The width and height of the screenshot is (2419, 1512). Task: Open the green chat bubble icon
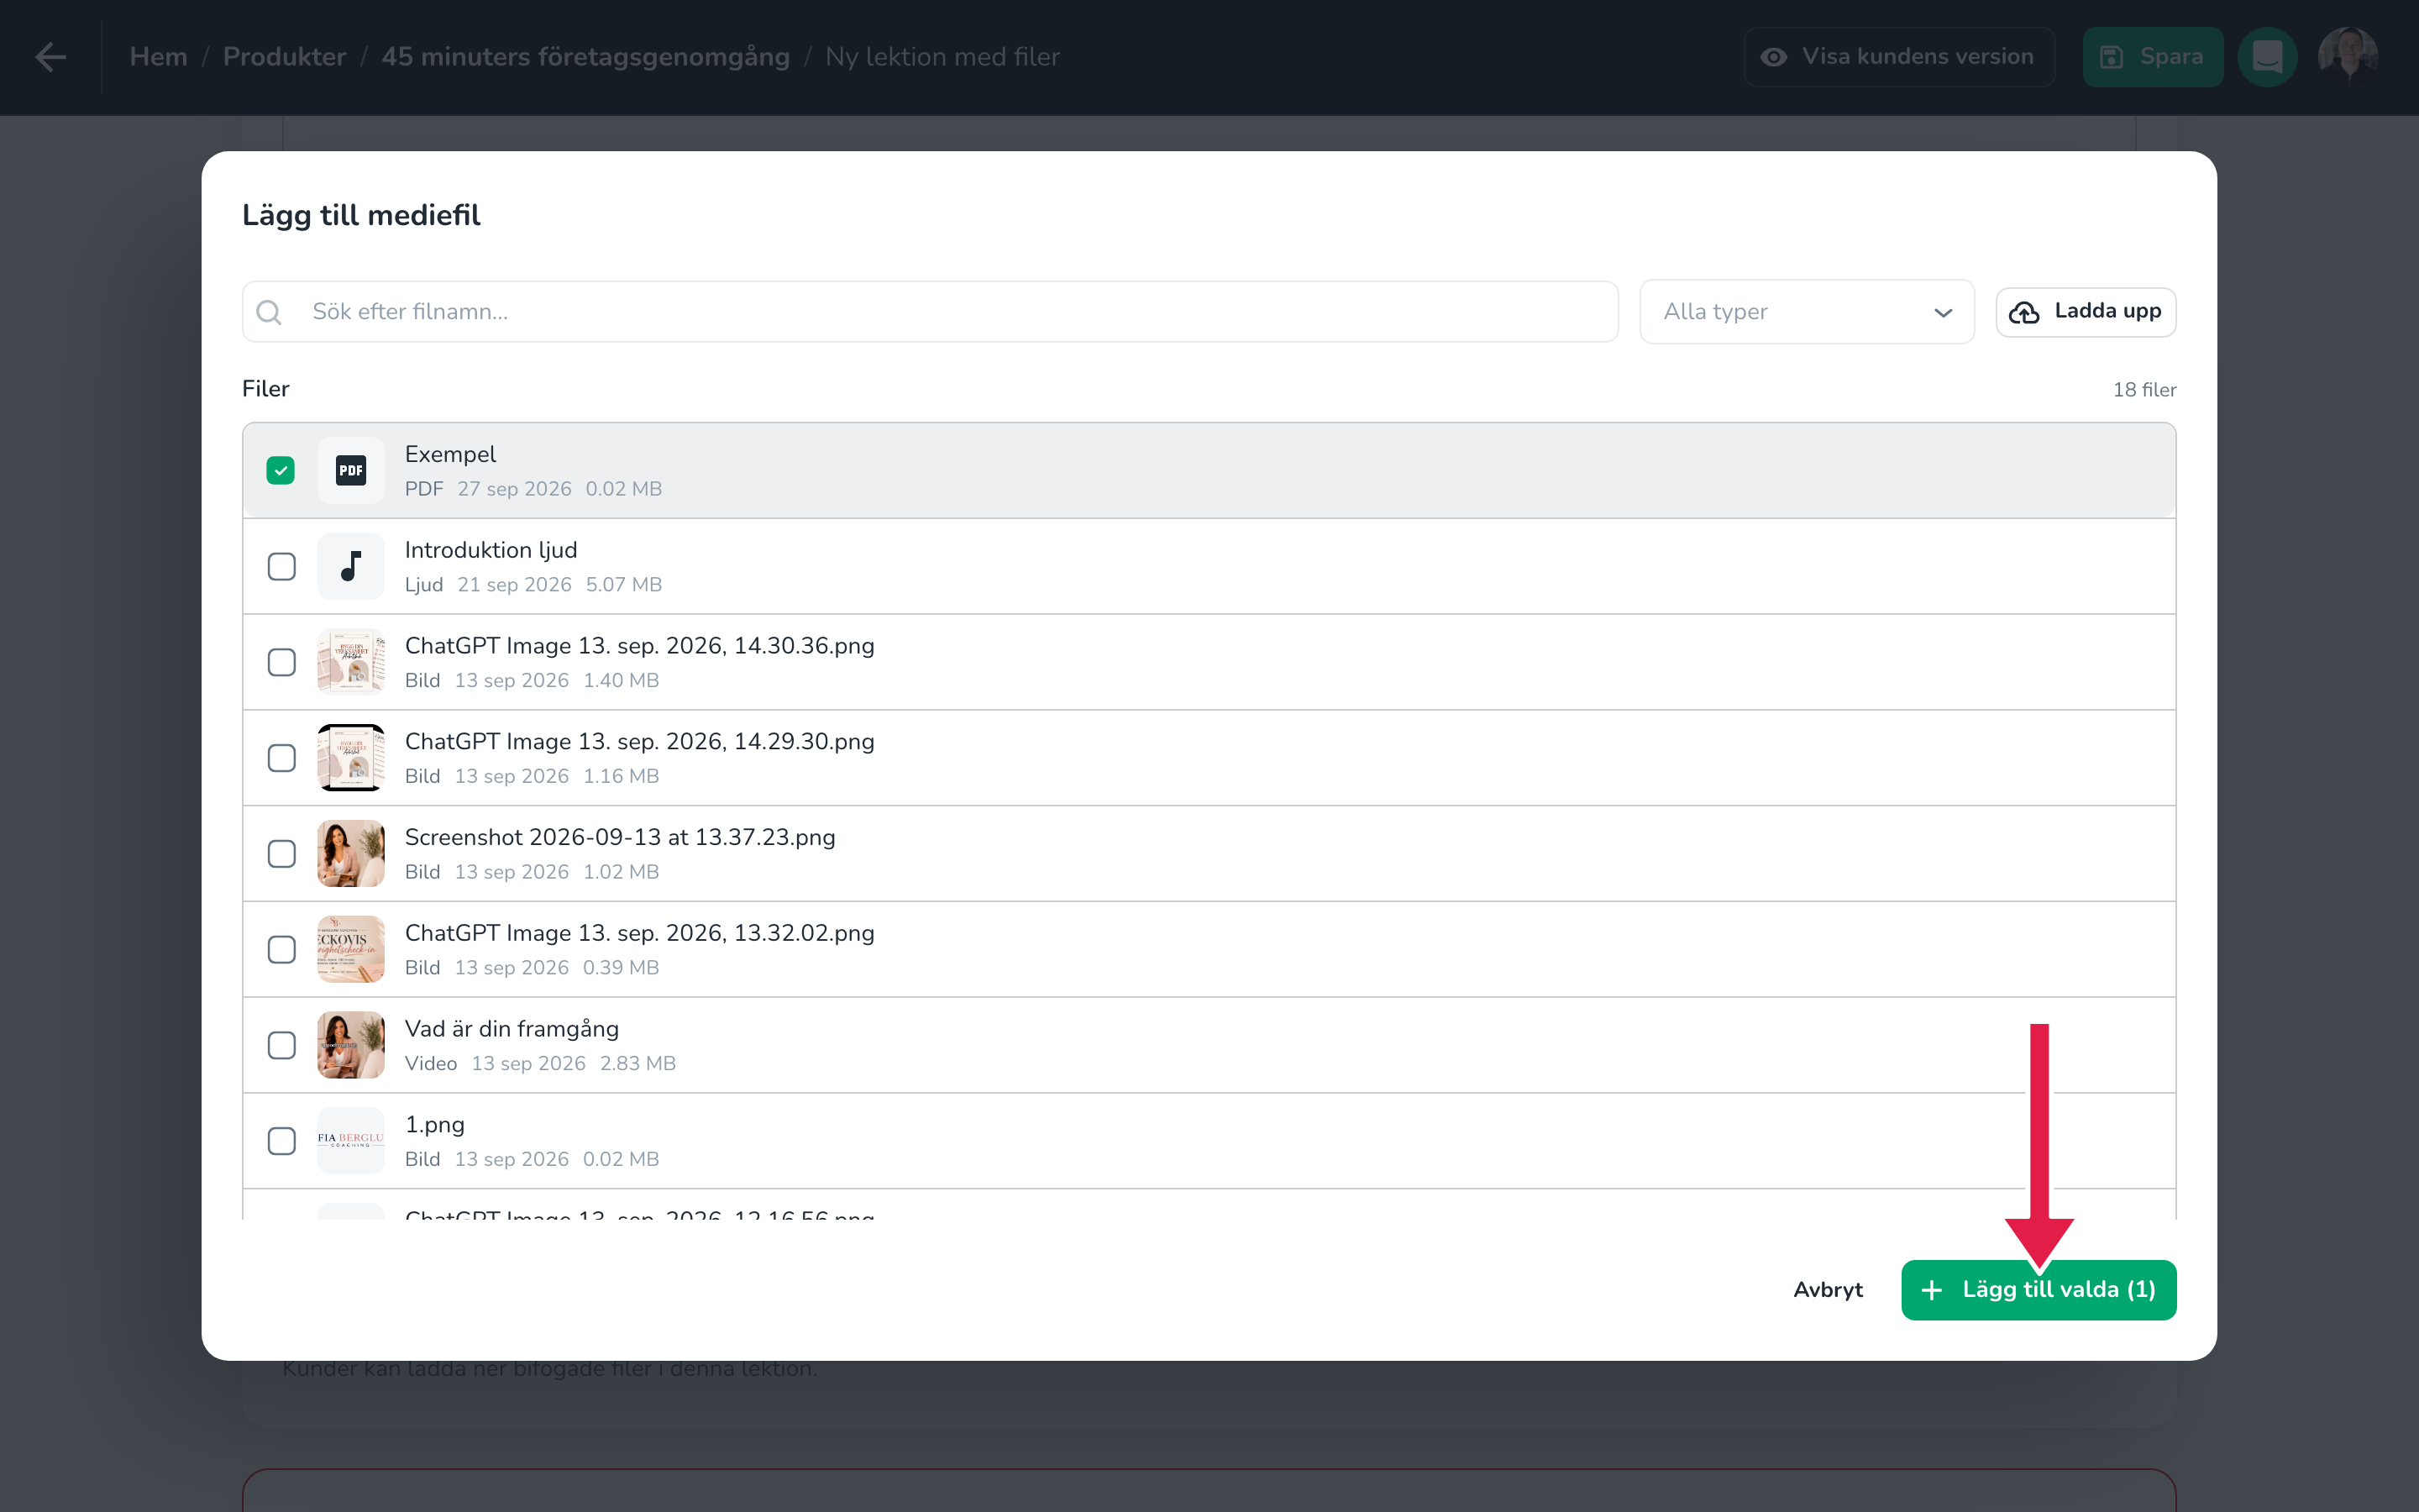pos(2267,57)
